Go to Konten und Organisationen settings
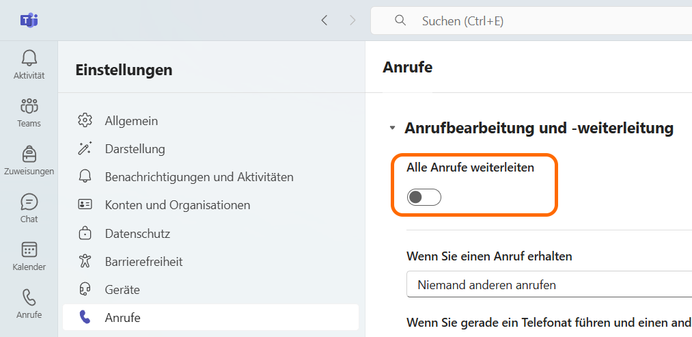692x337 pixels. click(x=177, y=205)
